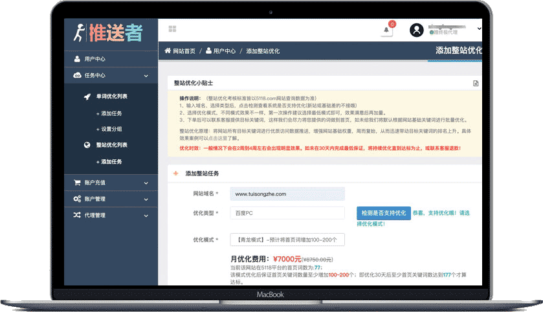
Task: Click the 整站优化小贴士 panel title
Action: tap(194, 83)
